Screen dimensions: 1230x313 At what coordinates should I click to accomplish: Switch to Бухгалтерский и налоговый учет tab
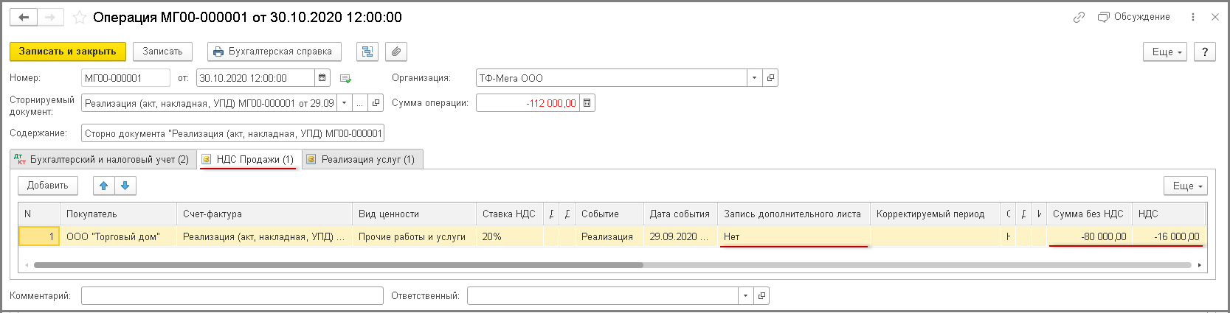coord(103,159)
